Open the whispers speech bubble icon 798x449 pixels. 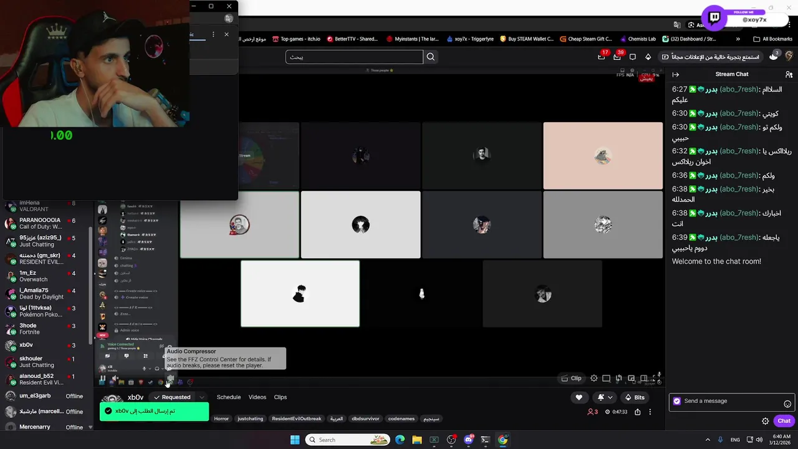click(632, 57)
